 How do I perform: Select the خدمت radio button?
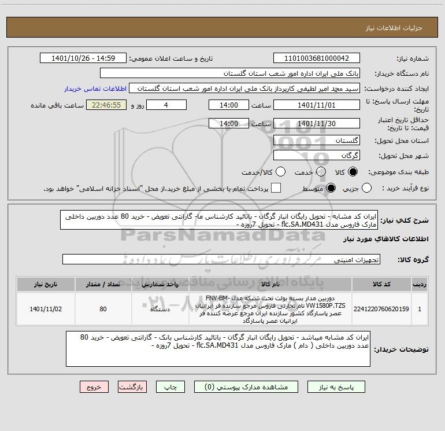(x=321, y=172)
